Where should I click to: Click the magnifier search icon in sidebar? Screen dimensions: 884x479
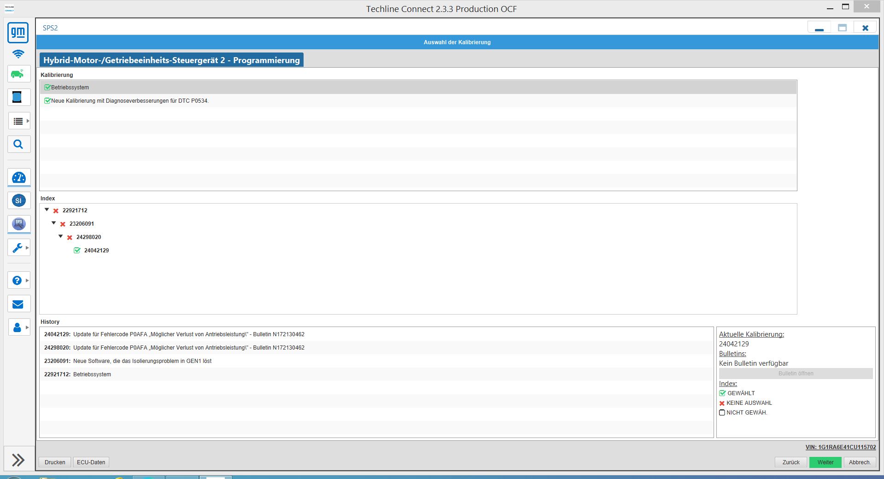point(18,144)
